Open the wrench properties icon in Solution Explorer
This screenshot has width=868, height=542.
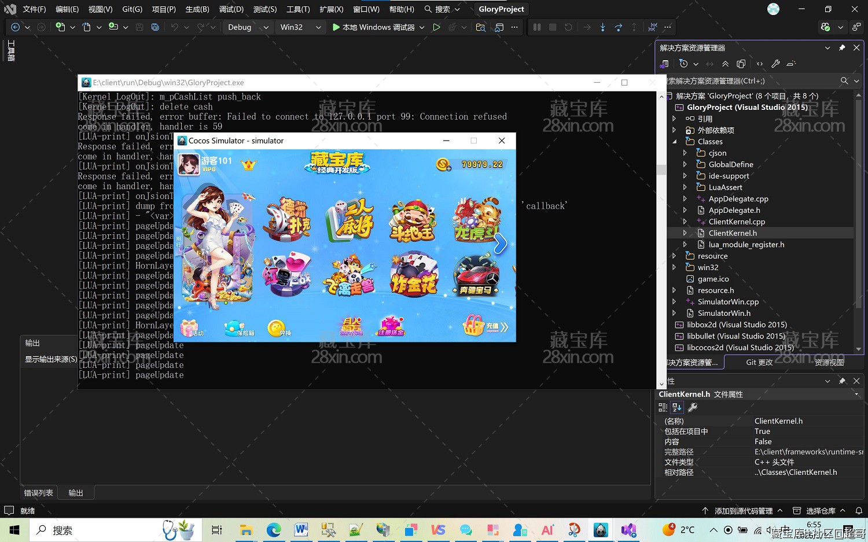click(775, 64)
